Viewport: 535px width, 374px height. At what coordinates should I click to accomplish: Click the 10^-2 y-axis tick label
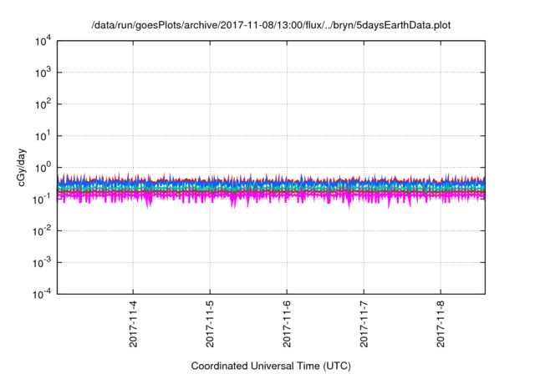[42, 231]
